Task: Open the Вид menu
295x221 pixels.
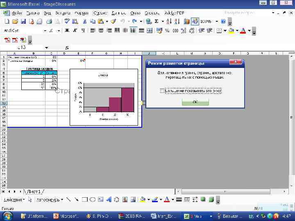Action: tap(48, 13)
